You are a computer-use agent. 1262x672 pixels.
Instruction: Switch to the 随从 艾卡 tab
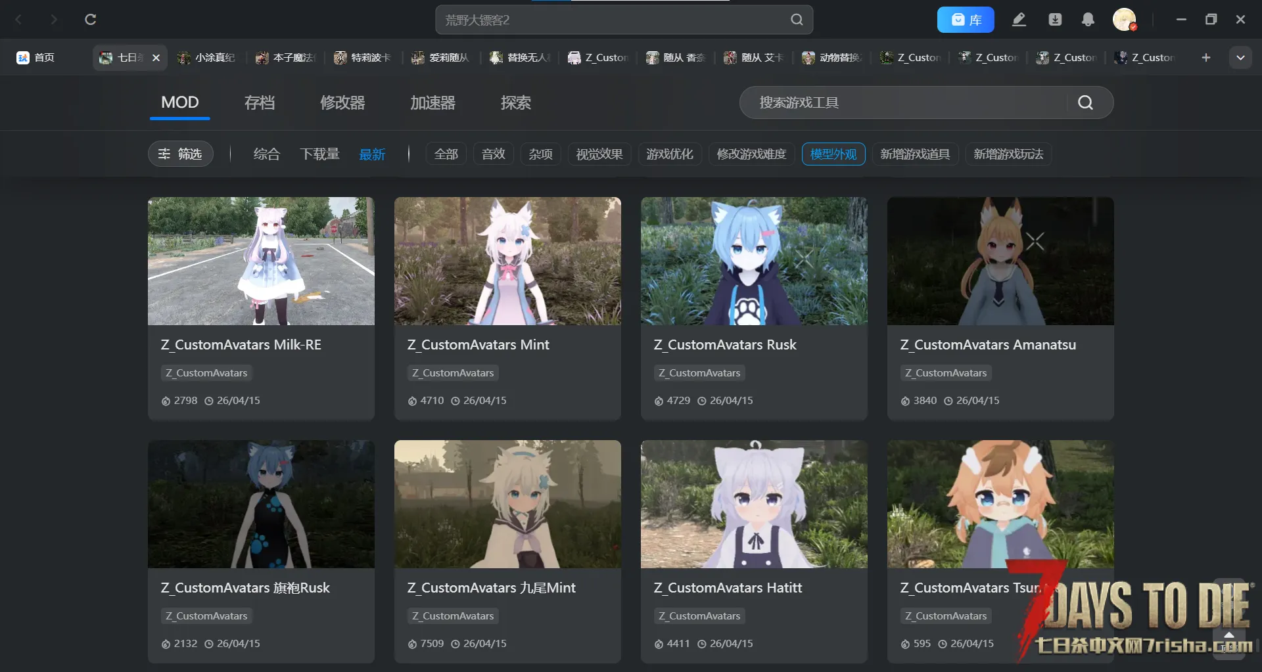point(755,58)
